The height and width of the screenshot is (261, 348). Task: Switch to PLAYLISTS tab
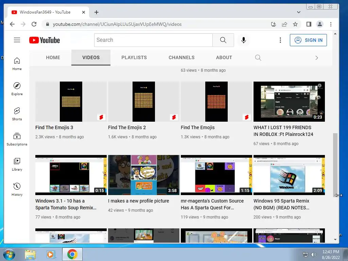[134, 57]
